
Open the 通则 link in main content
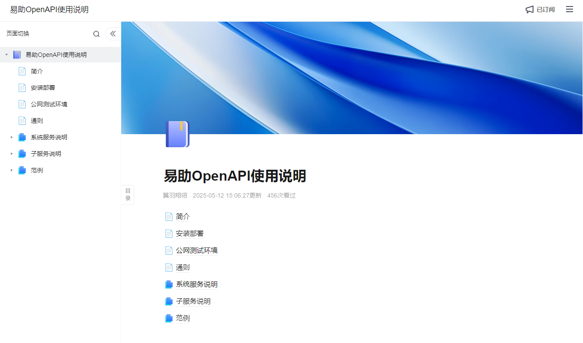pyautogui.click(x=183, y=267)
